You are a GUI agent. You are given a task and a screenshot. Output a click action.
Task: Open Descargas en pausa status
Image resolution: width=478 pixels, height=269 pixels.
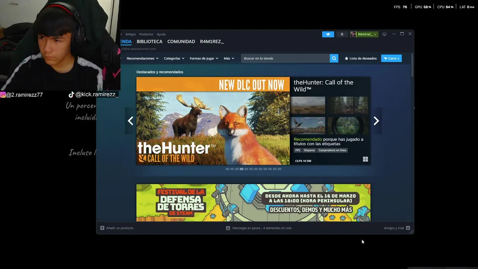pos(262,228)
